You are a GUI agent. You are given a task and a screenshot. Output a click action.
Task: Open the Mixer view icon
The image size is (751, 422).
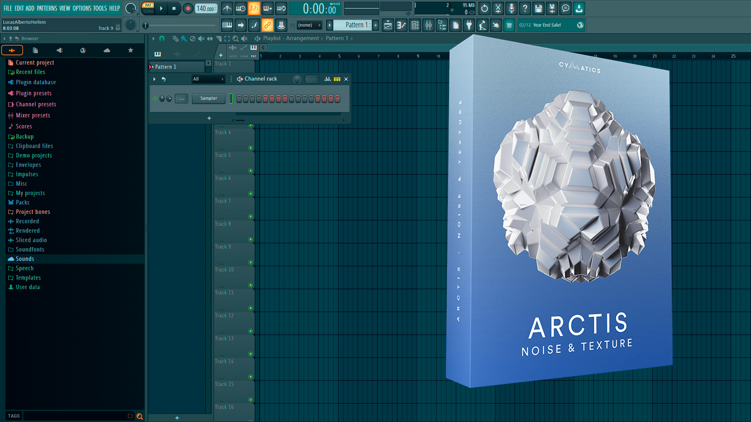coord(428,25)
